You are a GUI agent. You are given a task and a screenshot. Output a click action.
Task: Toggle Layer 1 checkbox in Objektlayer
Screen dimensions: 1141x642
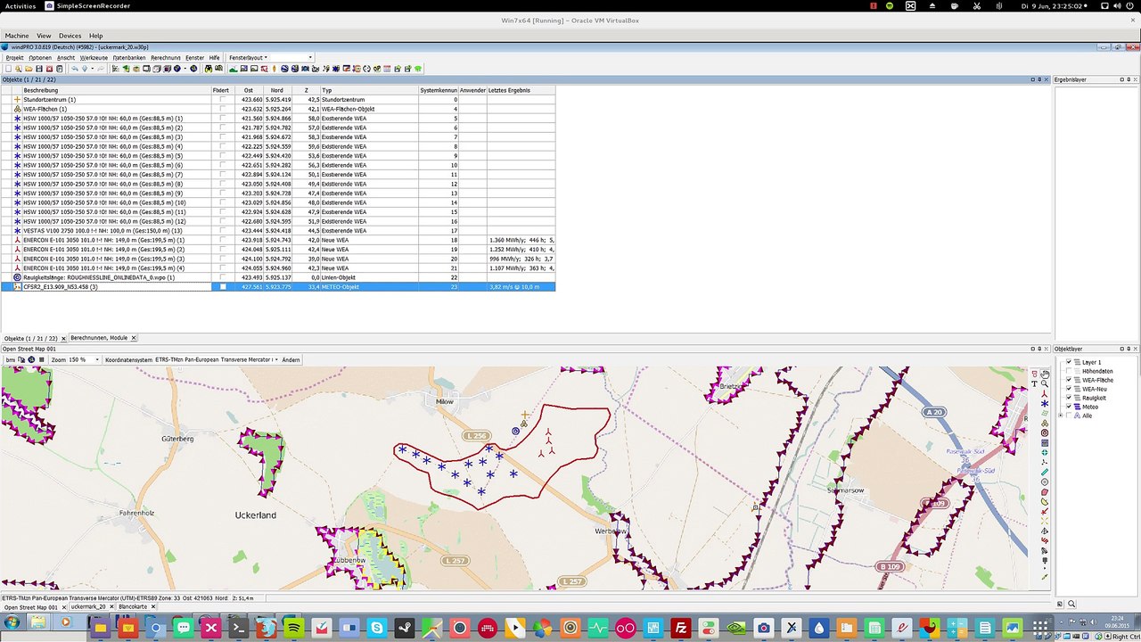point(1070,362)
